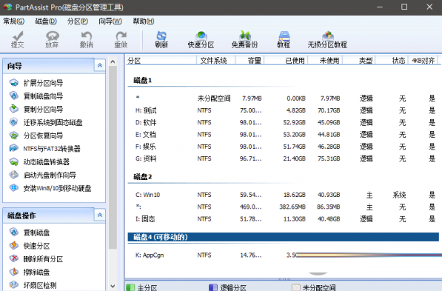This screenshot has height=291, width=442.
Task: Sort by the 分区 column header
Action: [x=161, y=60]
